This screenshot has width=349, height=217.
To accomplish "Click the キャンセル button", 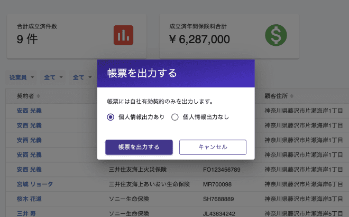I will 213,147.
